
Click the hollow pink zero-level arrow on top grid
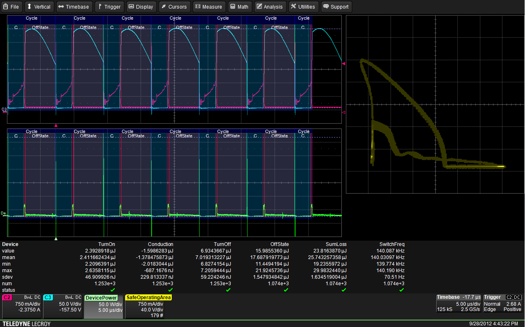click(344, 112)
